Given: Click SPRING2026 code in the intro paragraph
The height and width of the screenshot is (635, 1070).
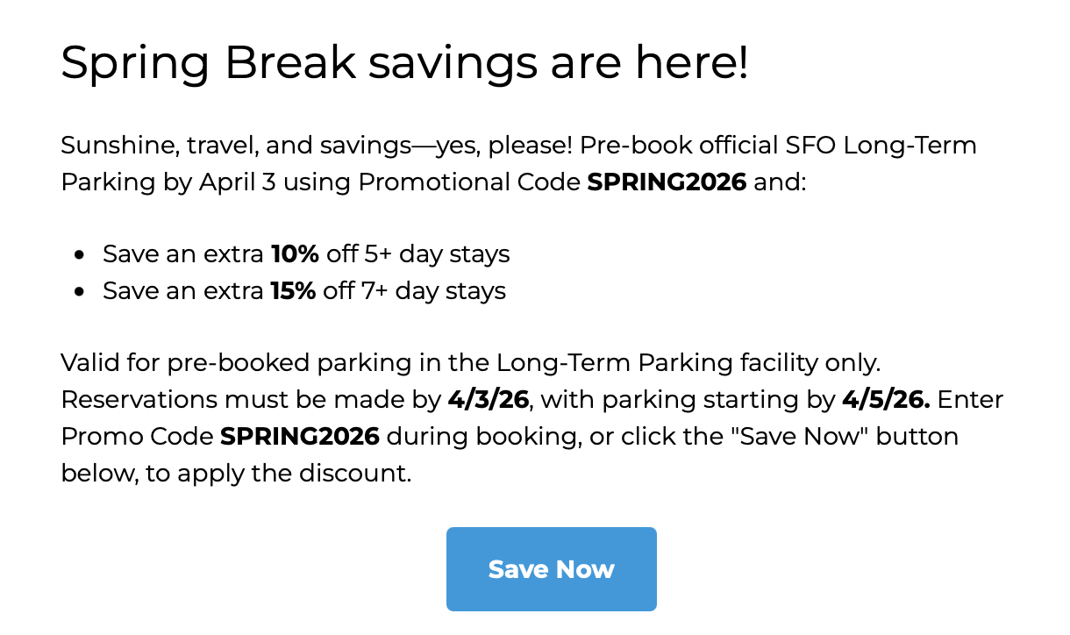Looking at the screenshot, I should coord(667,182).
